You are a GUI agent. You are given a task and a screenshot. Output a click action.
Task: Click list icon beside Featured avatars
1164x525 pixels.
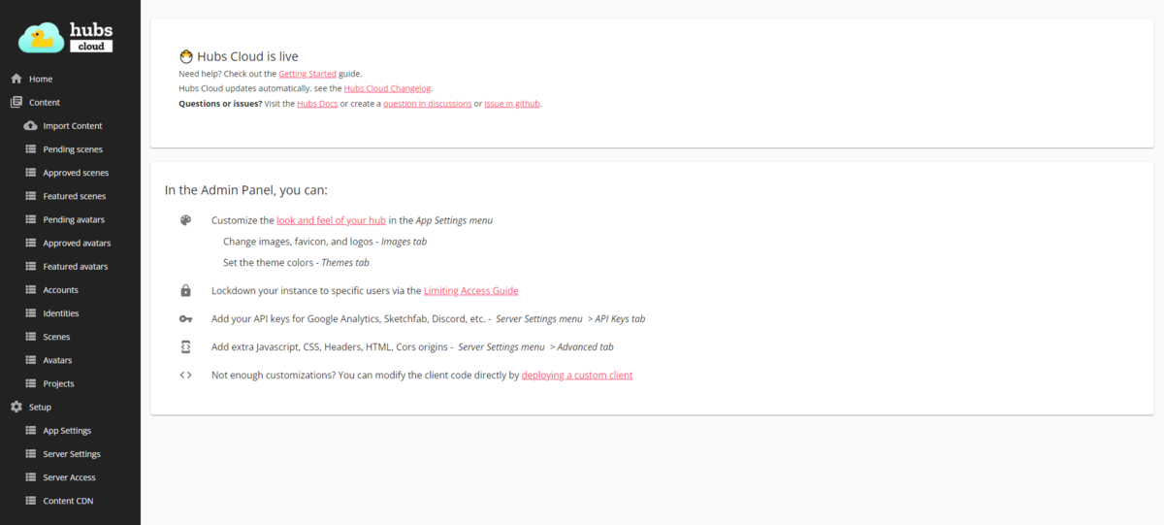30,266
